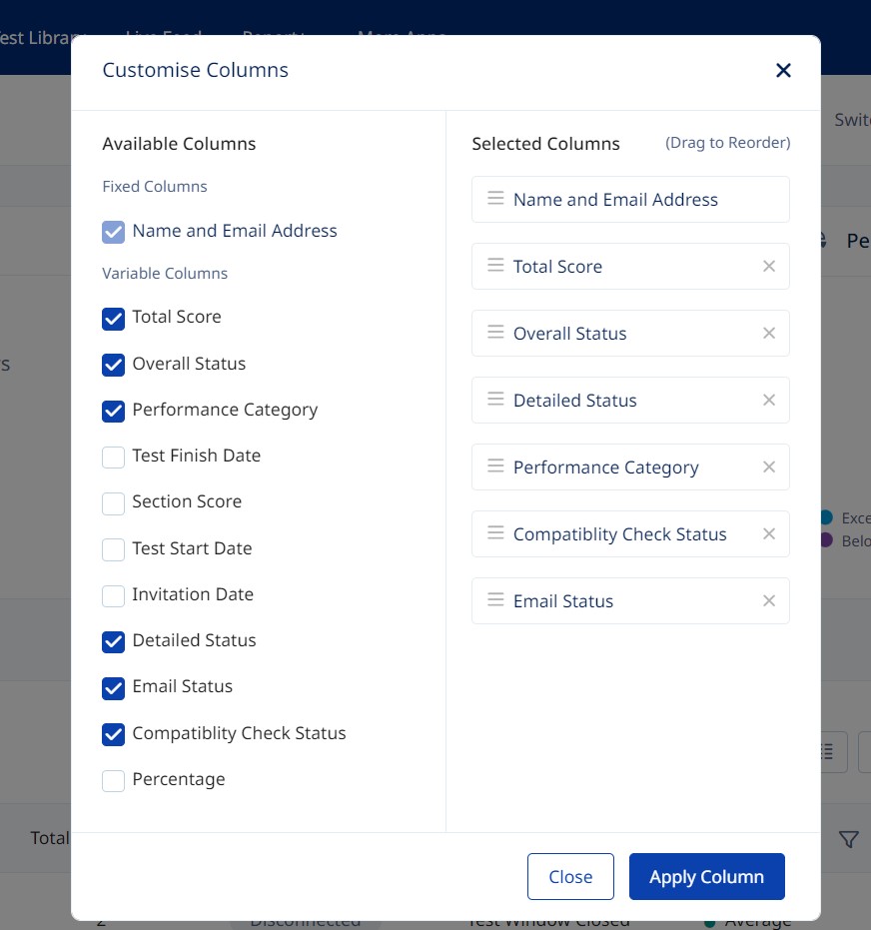Remove Total Score using its X icon

point(768,266)
